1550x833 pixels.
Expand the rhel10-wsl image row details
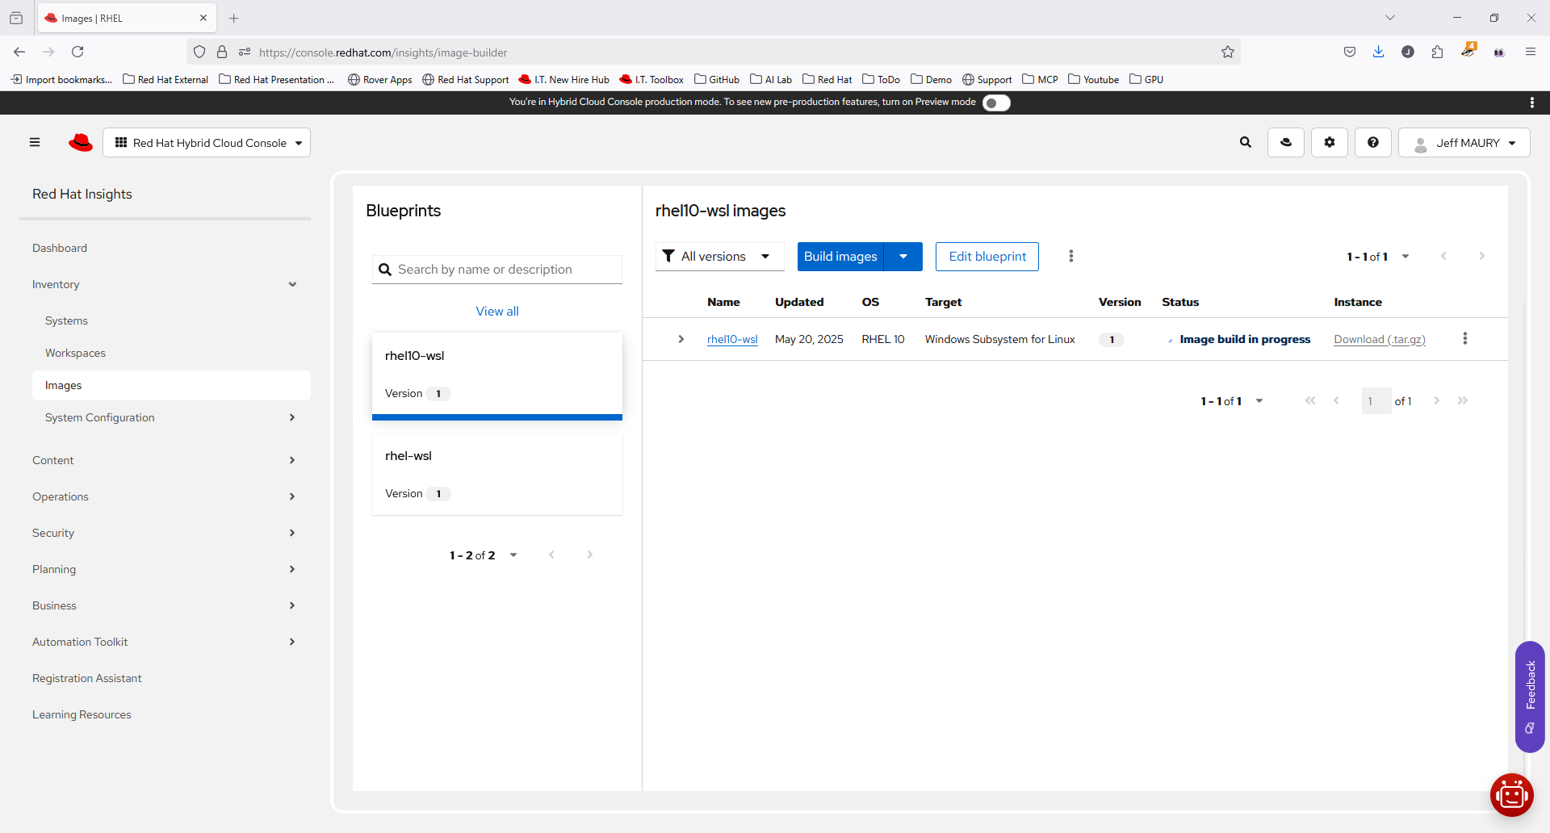click(x=681, y=339)
